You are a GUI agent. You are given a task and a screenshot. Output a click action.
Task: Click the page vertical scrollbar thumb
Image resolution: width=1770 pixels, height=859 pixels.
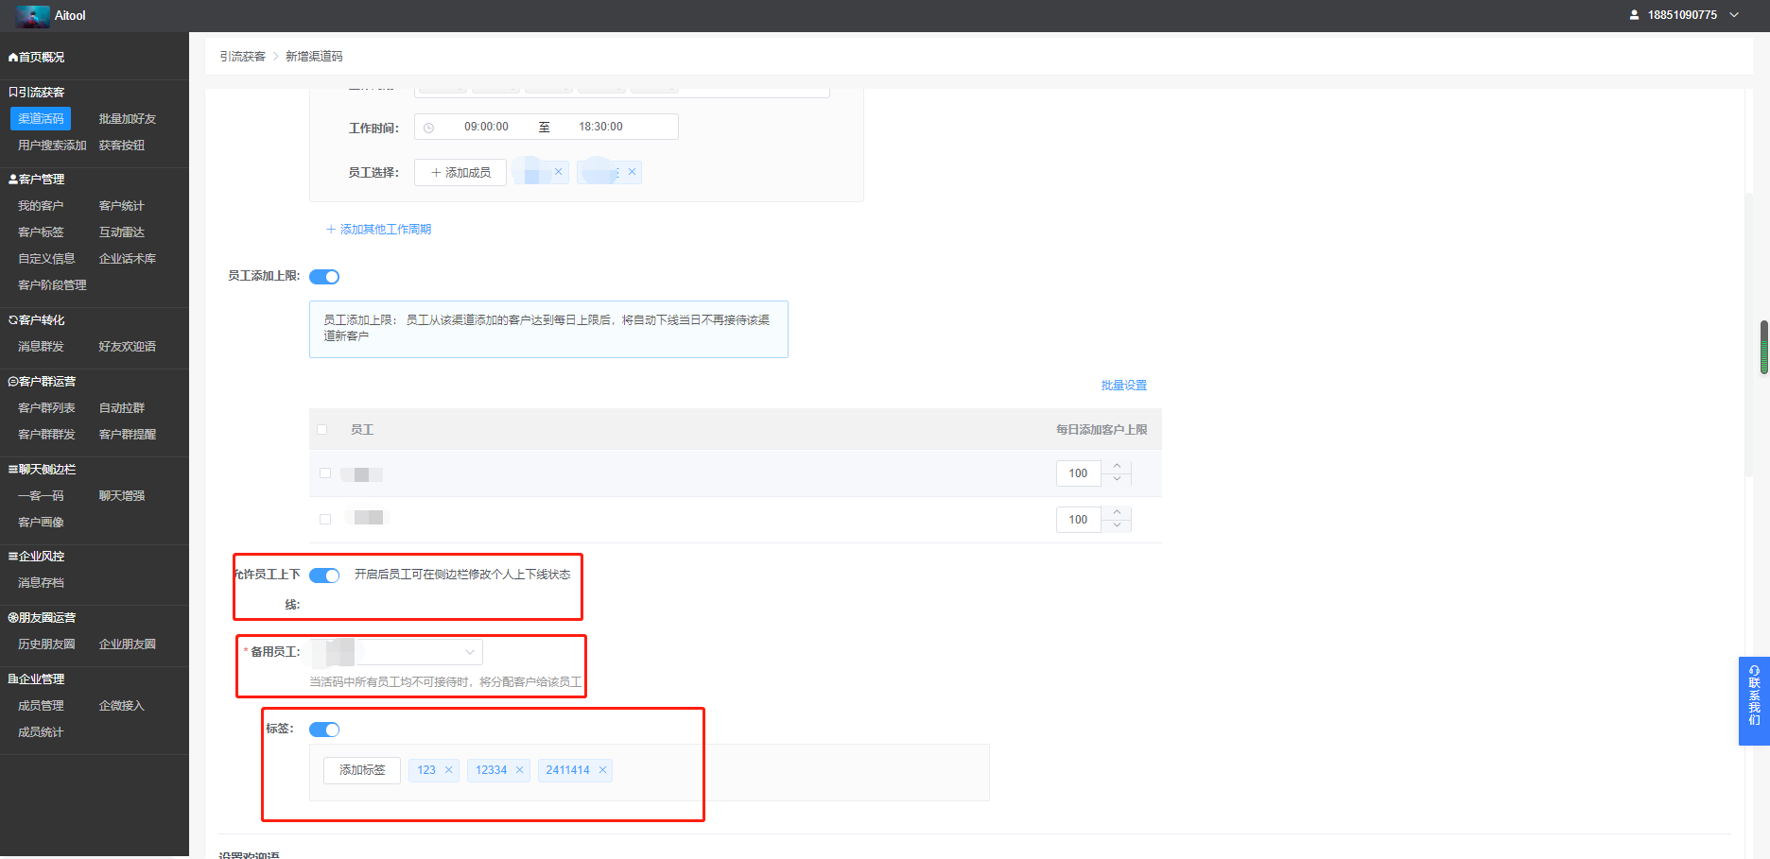click(1764, 348)
